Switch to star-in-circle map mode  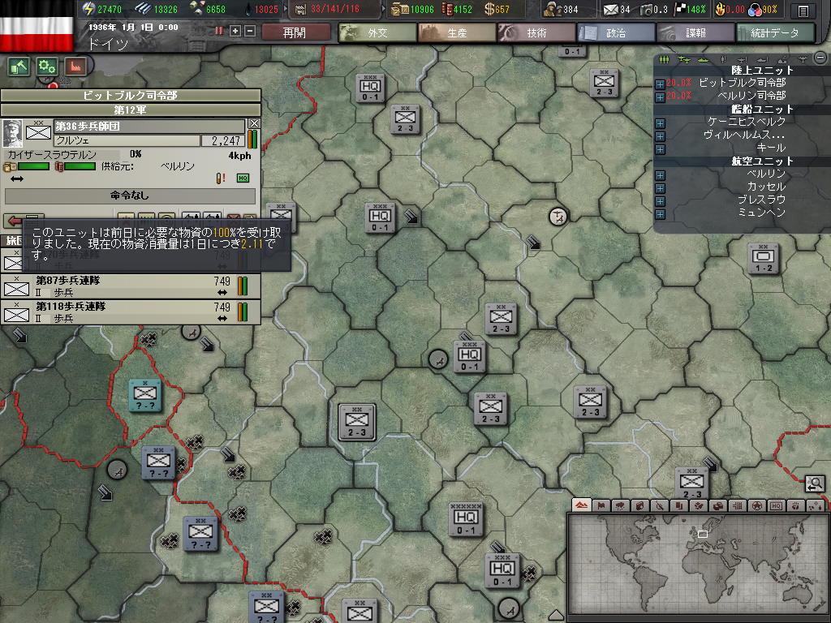pyautogui.click(x=757, y=505)
